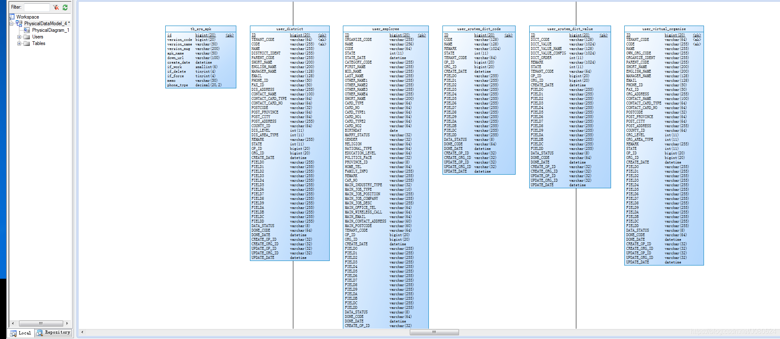Select the user_system_dict_code table header
The height and width of the screenshot is (339, 780).
pos(479,29)
